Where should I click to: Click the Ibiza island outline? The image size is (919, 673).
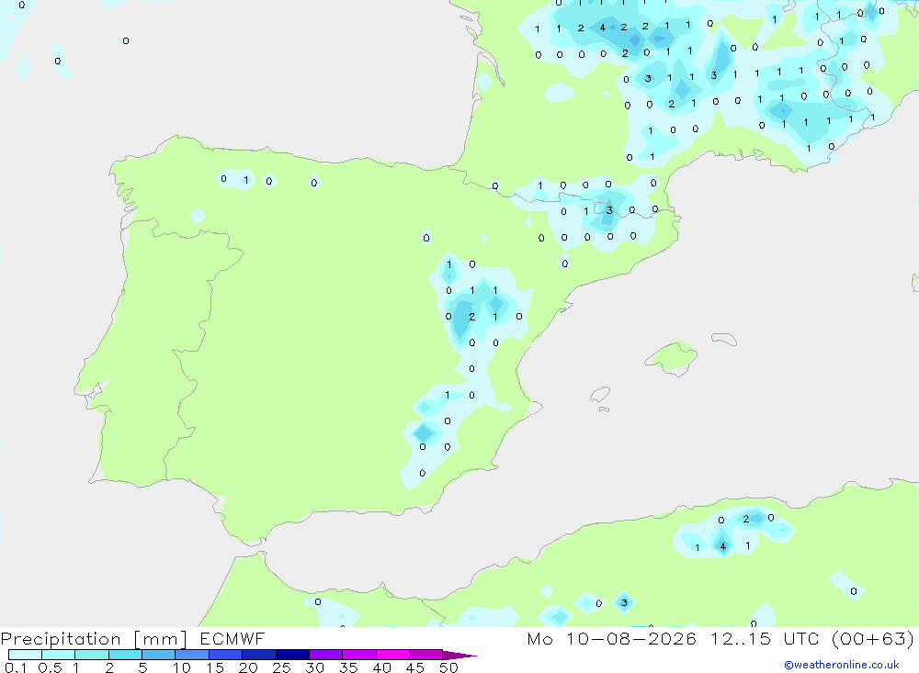601,396
